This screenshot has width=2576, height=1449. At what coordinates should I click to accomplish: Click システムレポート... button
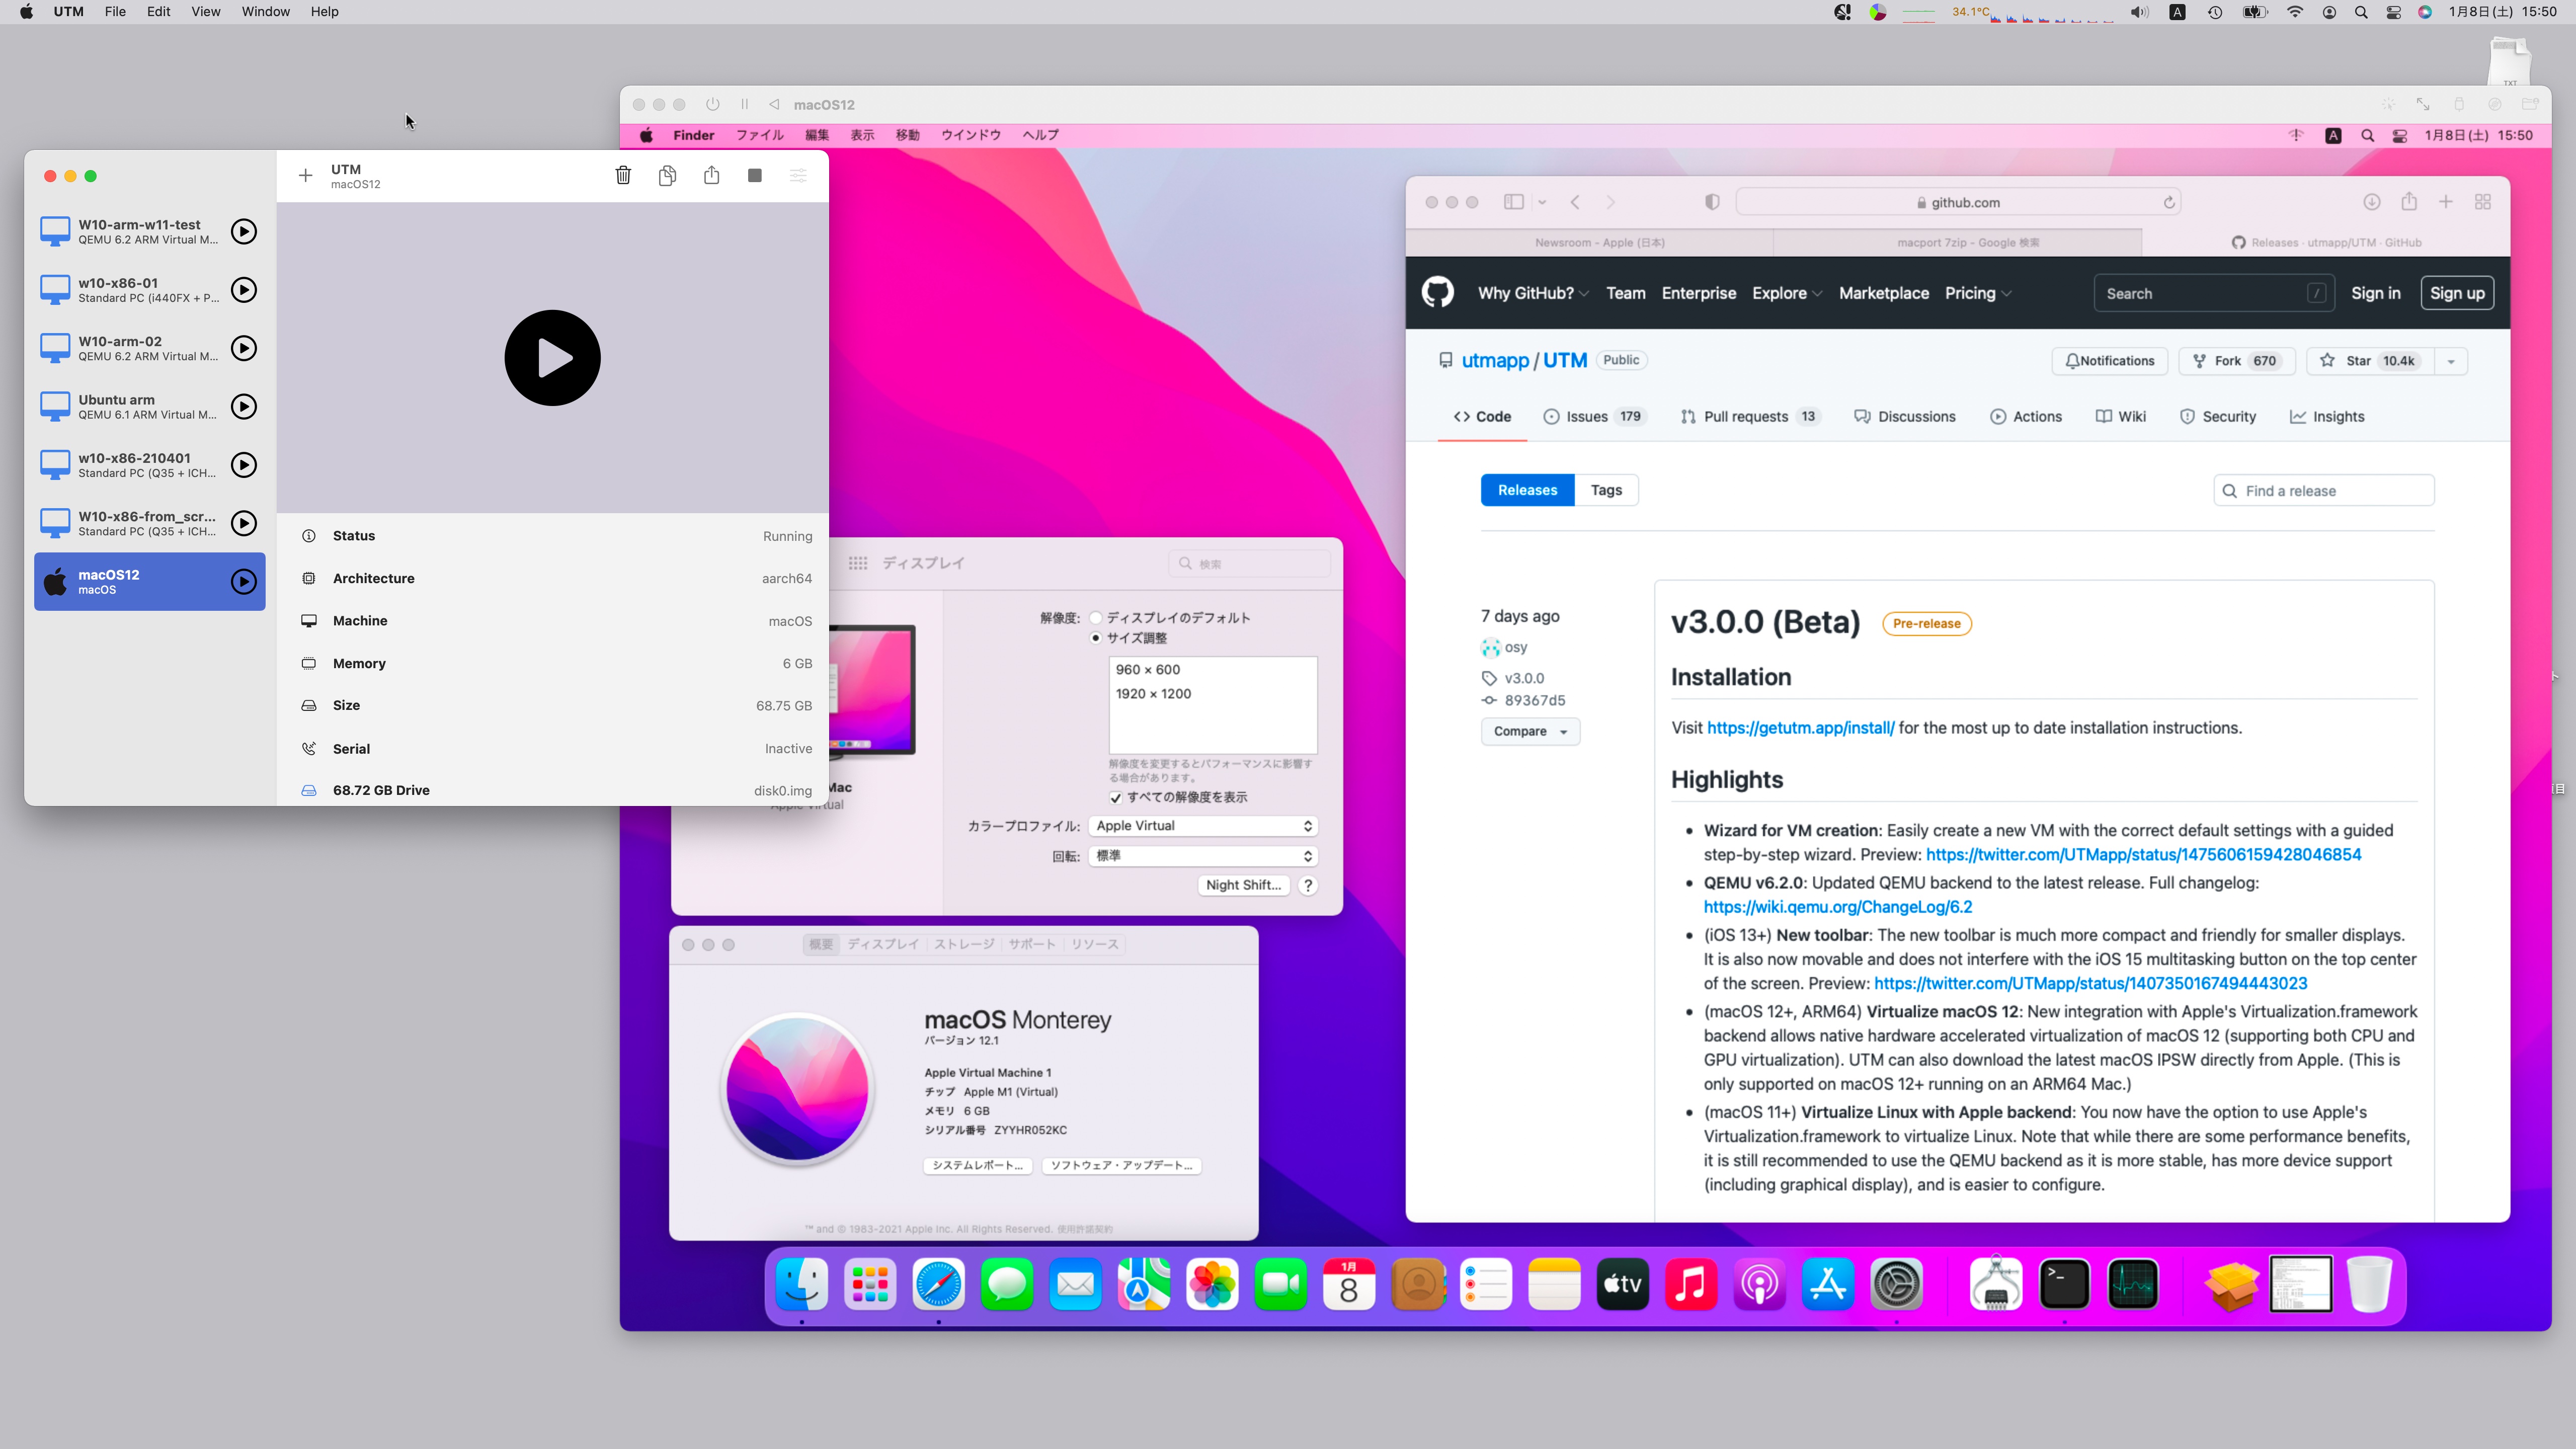977,1165
